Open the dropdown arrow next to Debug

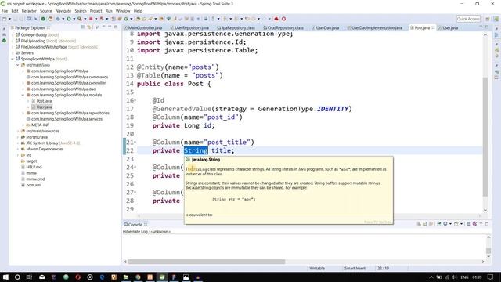[63, 19]
